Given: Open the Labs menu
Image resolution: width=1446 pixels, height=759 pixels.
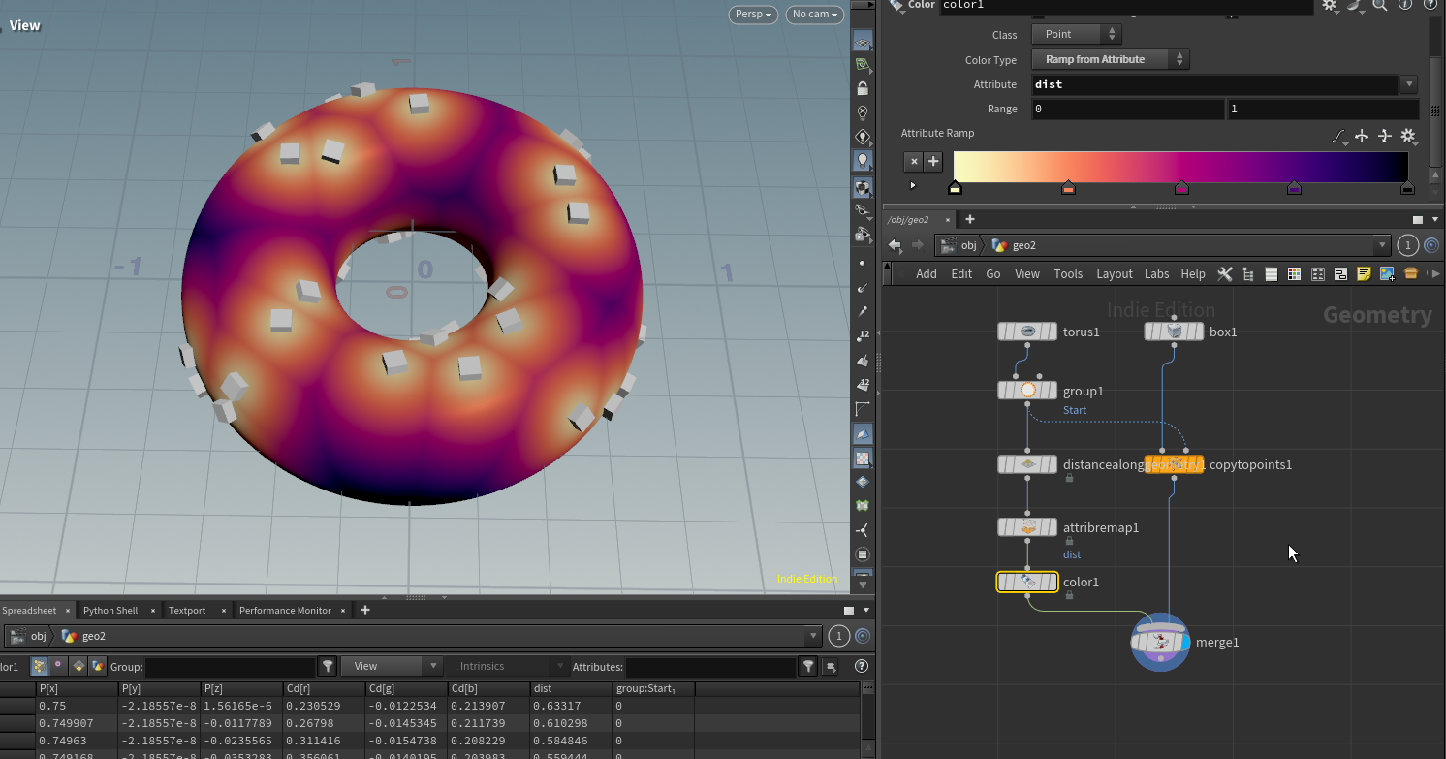Looking at the screenshot, I should [1156, 274].
